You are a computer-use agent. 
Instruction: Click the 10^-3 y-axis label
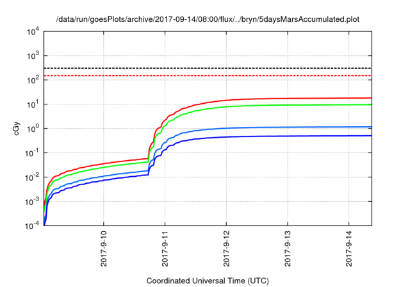[32, 202]
